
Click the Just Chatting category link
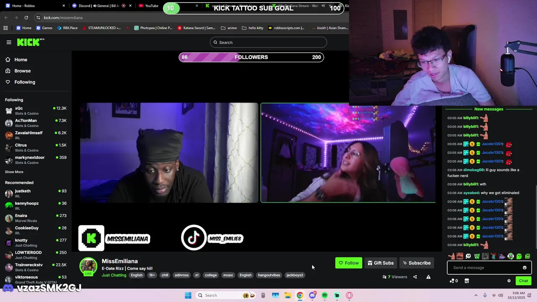pos(114,275)
